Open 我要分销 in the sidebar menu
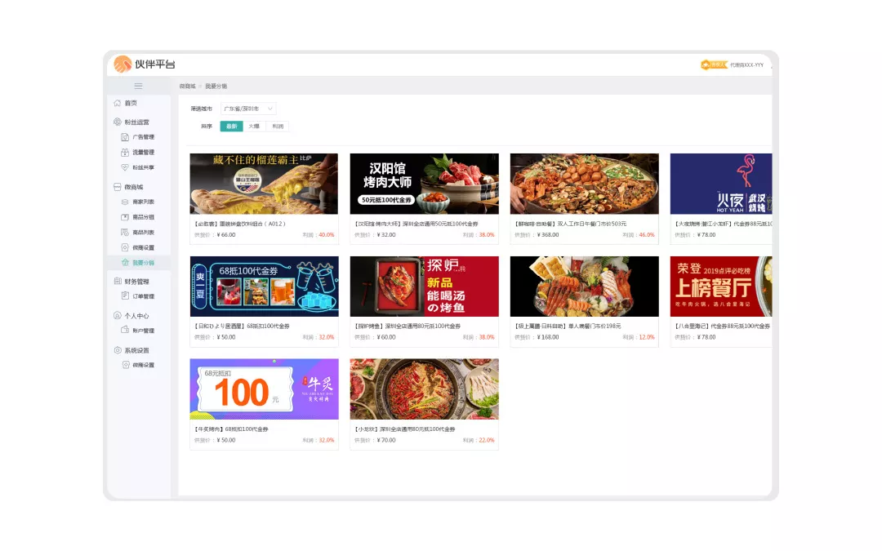882x551 pixels. [x=143, y=263]
